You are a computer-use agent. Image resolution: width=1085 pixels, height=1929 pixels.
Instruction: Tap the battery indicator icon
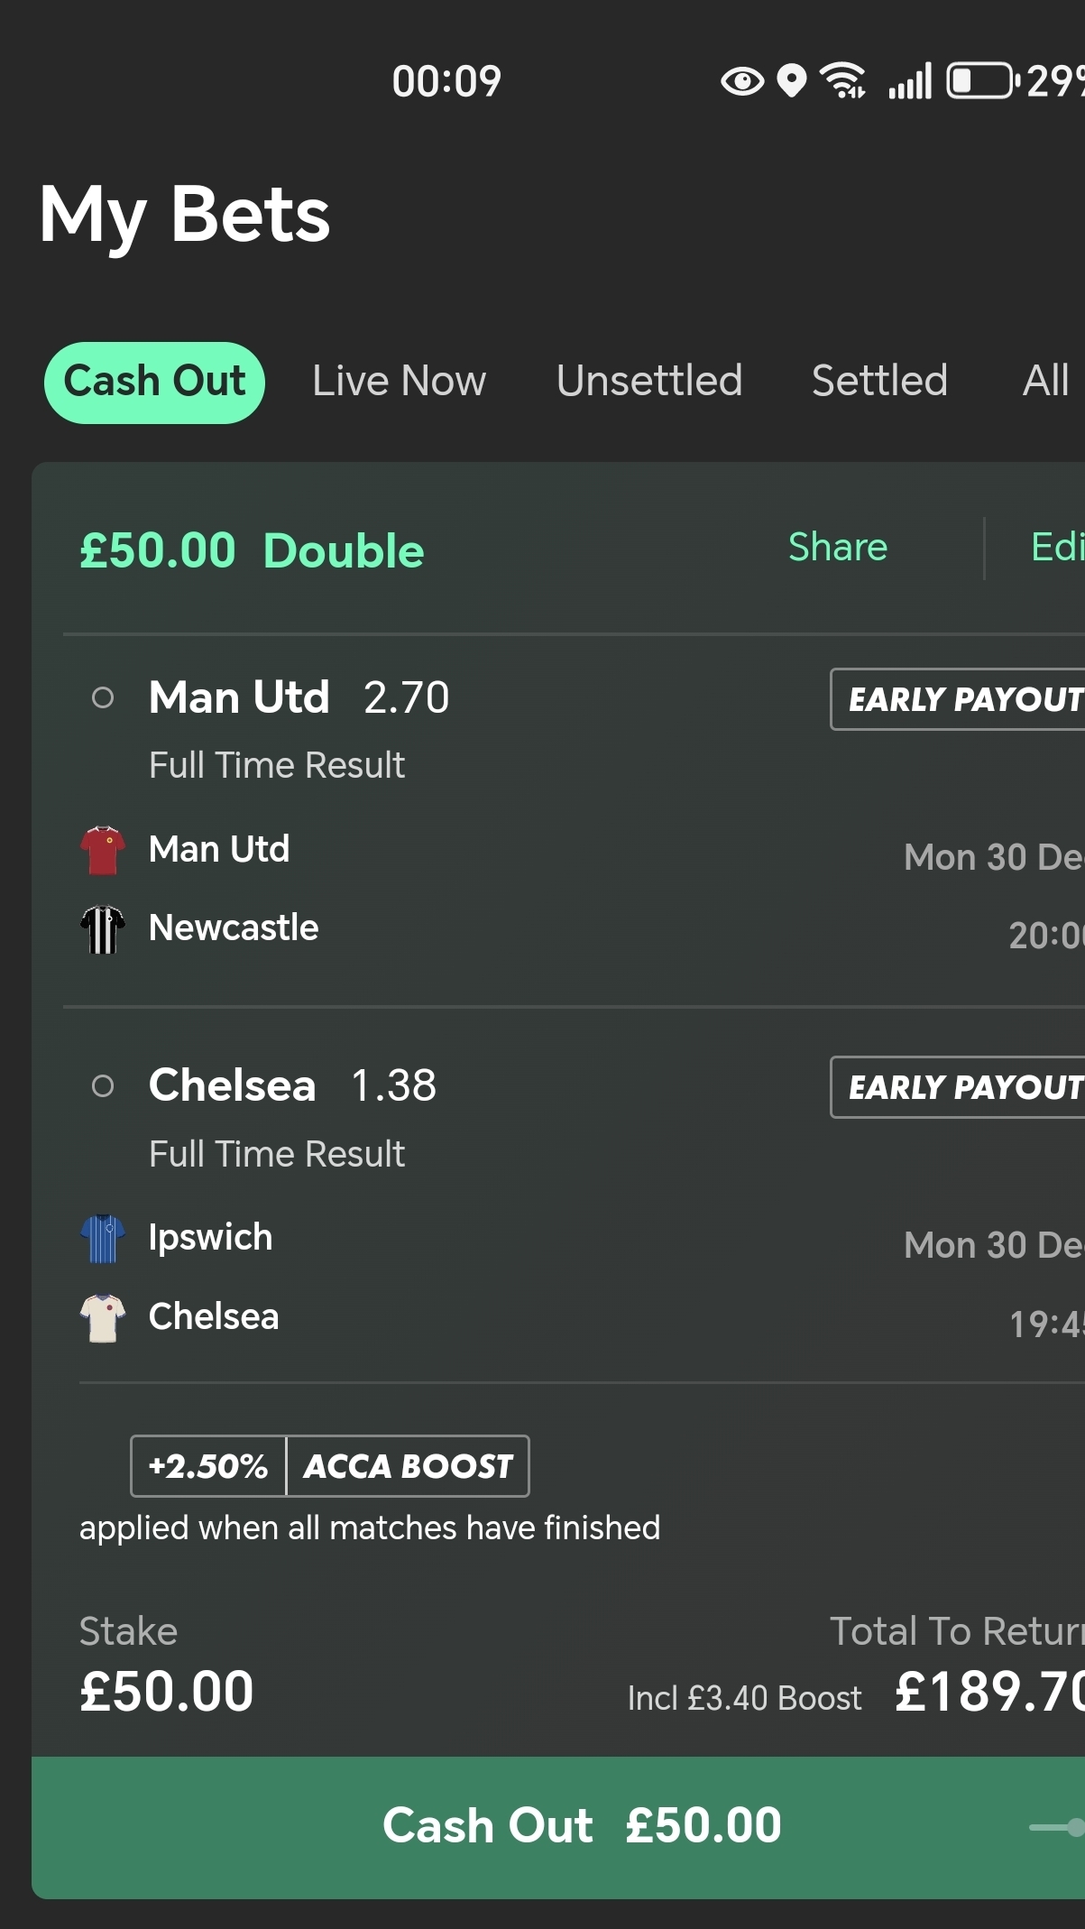click(x=981, y=81)
